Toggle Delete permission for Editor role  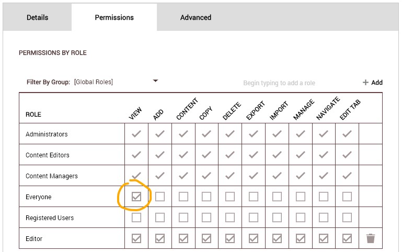230,238
